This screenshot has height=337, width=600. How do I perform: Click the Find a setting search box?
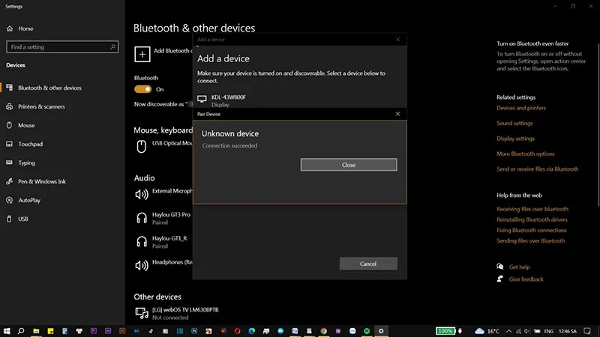coord(60,47)
